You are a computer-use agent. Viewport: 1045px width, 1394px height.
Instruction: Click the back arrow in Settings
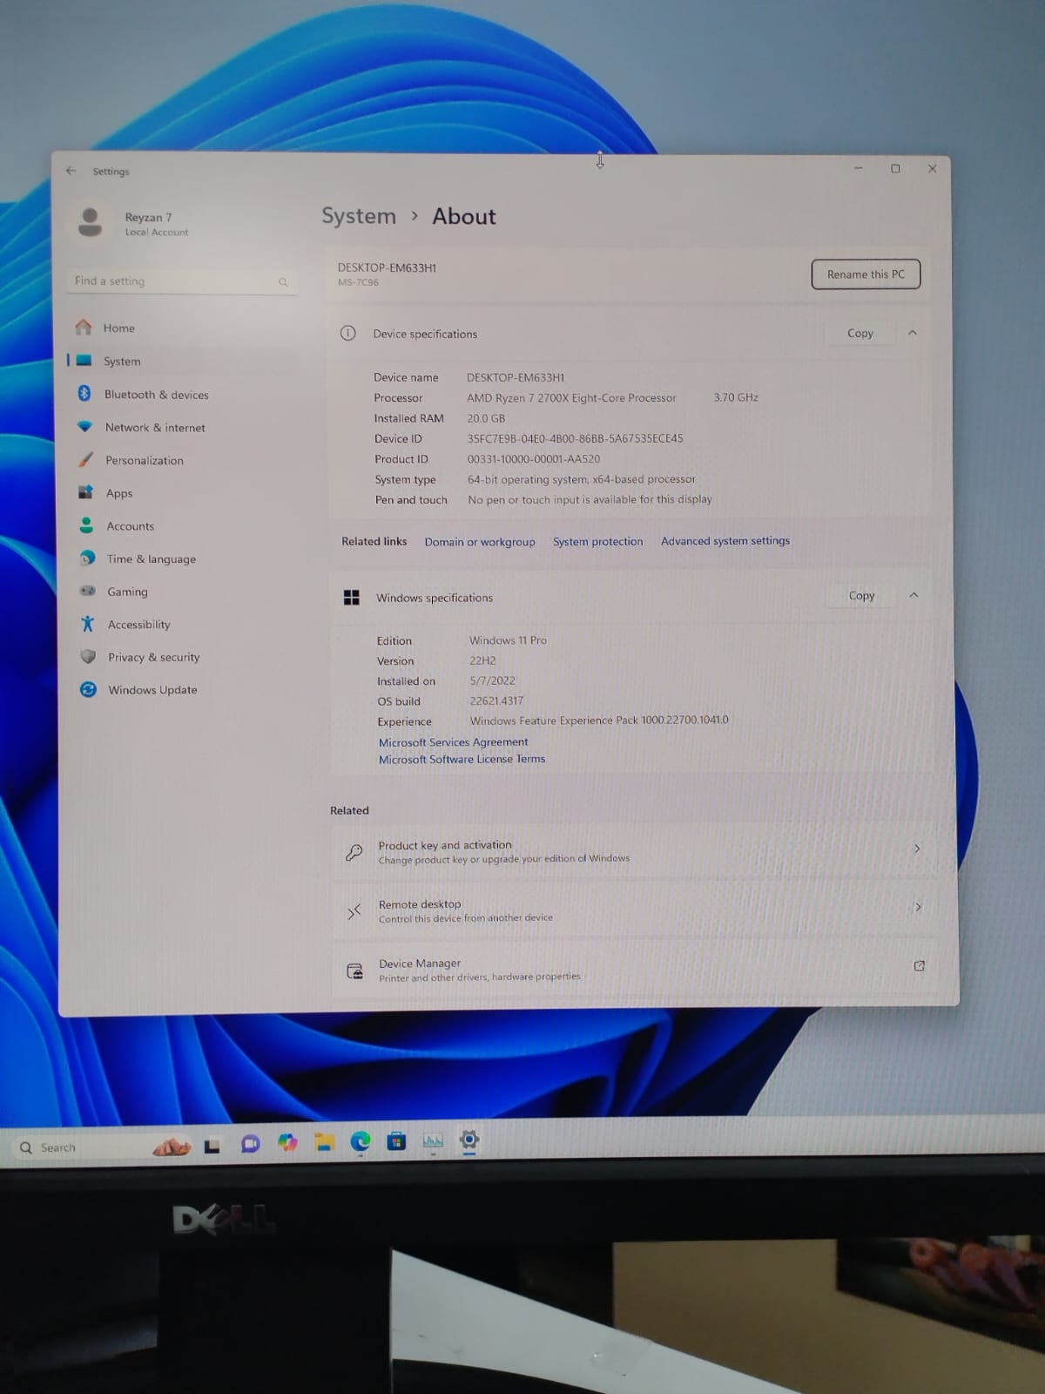click(71, 171)
